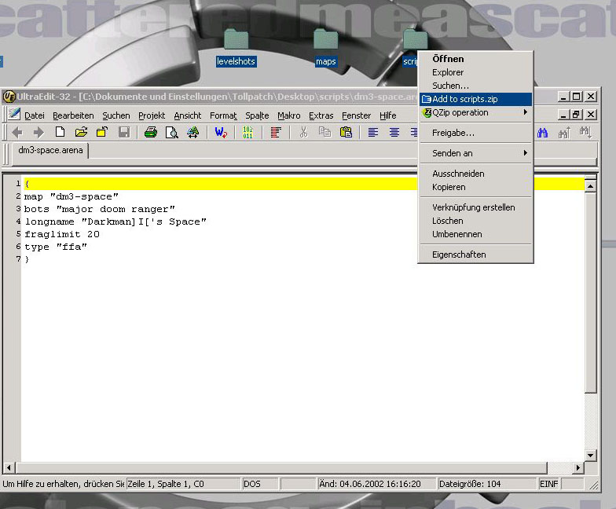Restore the inner document window
The width and height of the screenshot is (616, 509).
pyautogui.click(x=577, y=115)
